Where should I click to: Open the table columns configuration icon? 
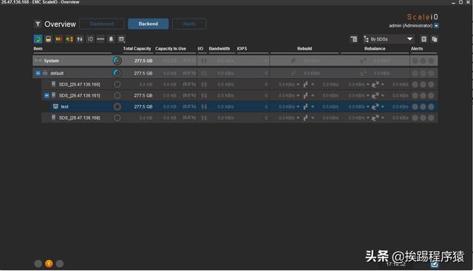pyautogui.click(x=121, y=39)
